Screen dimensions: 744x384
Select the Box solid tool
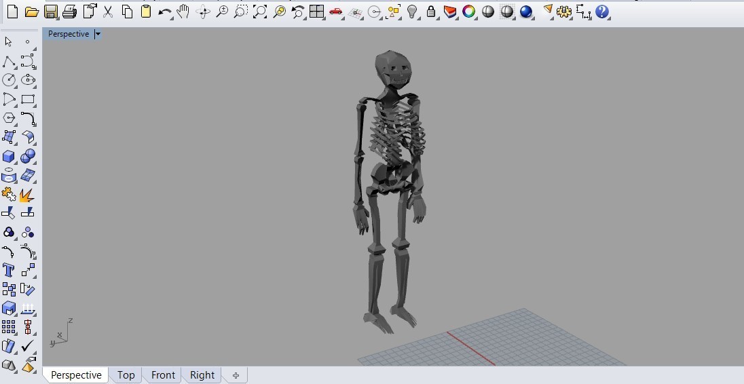pos(9,157)
